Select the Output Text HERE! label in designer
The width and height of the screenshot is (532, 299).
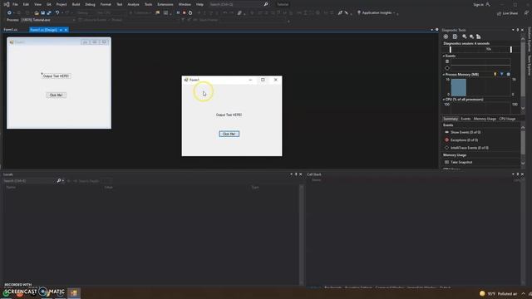coord(56,76)
